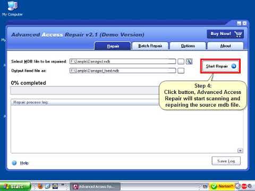Click the blue Help question-mark icon
Viewport: 255px width, 191px height.
coord(14,163)
